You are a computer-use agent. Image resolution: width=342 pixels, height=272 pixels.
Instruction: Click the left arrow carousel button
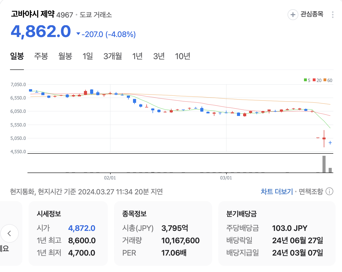pyautogui.click(x=9, y=233)
